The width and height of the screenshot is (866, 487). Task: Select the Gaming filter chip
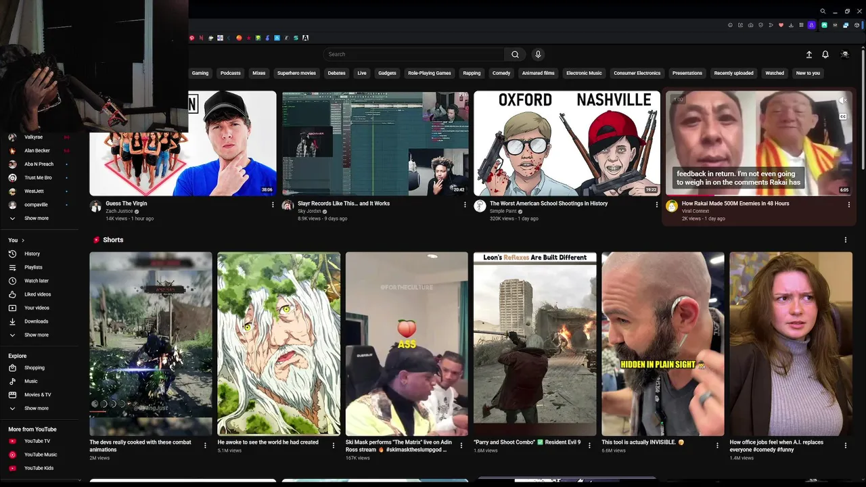(x=200, y=73)
